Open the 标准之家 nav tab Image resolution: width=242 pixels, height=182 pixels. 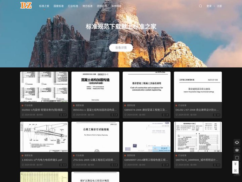(44, 6)
